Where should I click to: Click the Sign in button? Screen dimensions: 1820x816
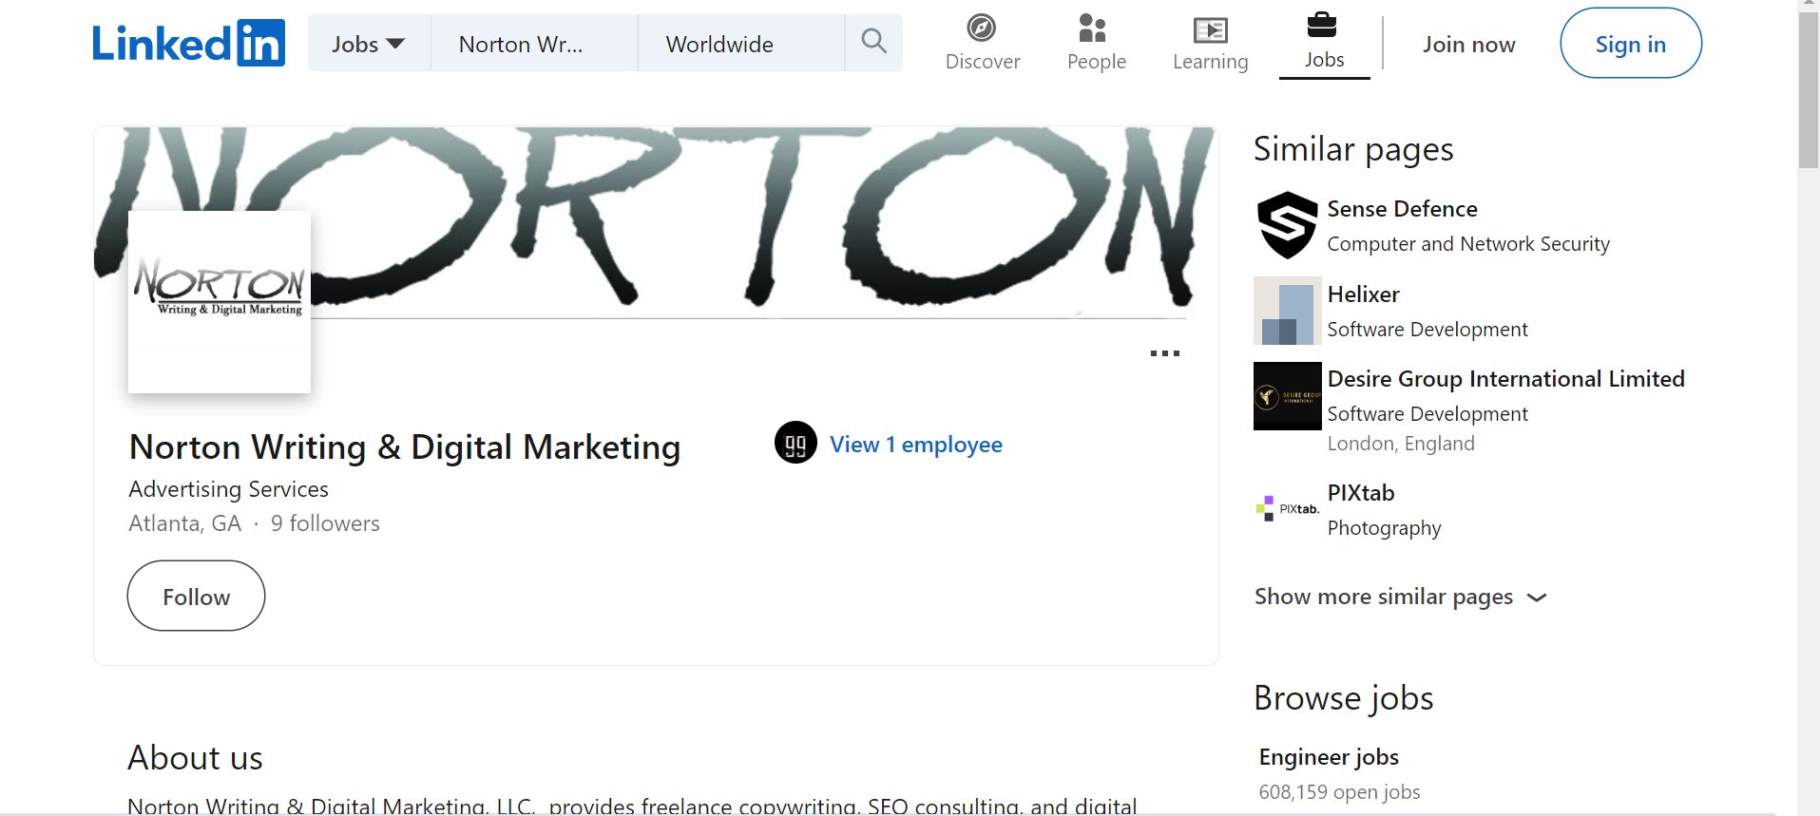[1630, 44]
